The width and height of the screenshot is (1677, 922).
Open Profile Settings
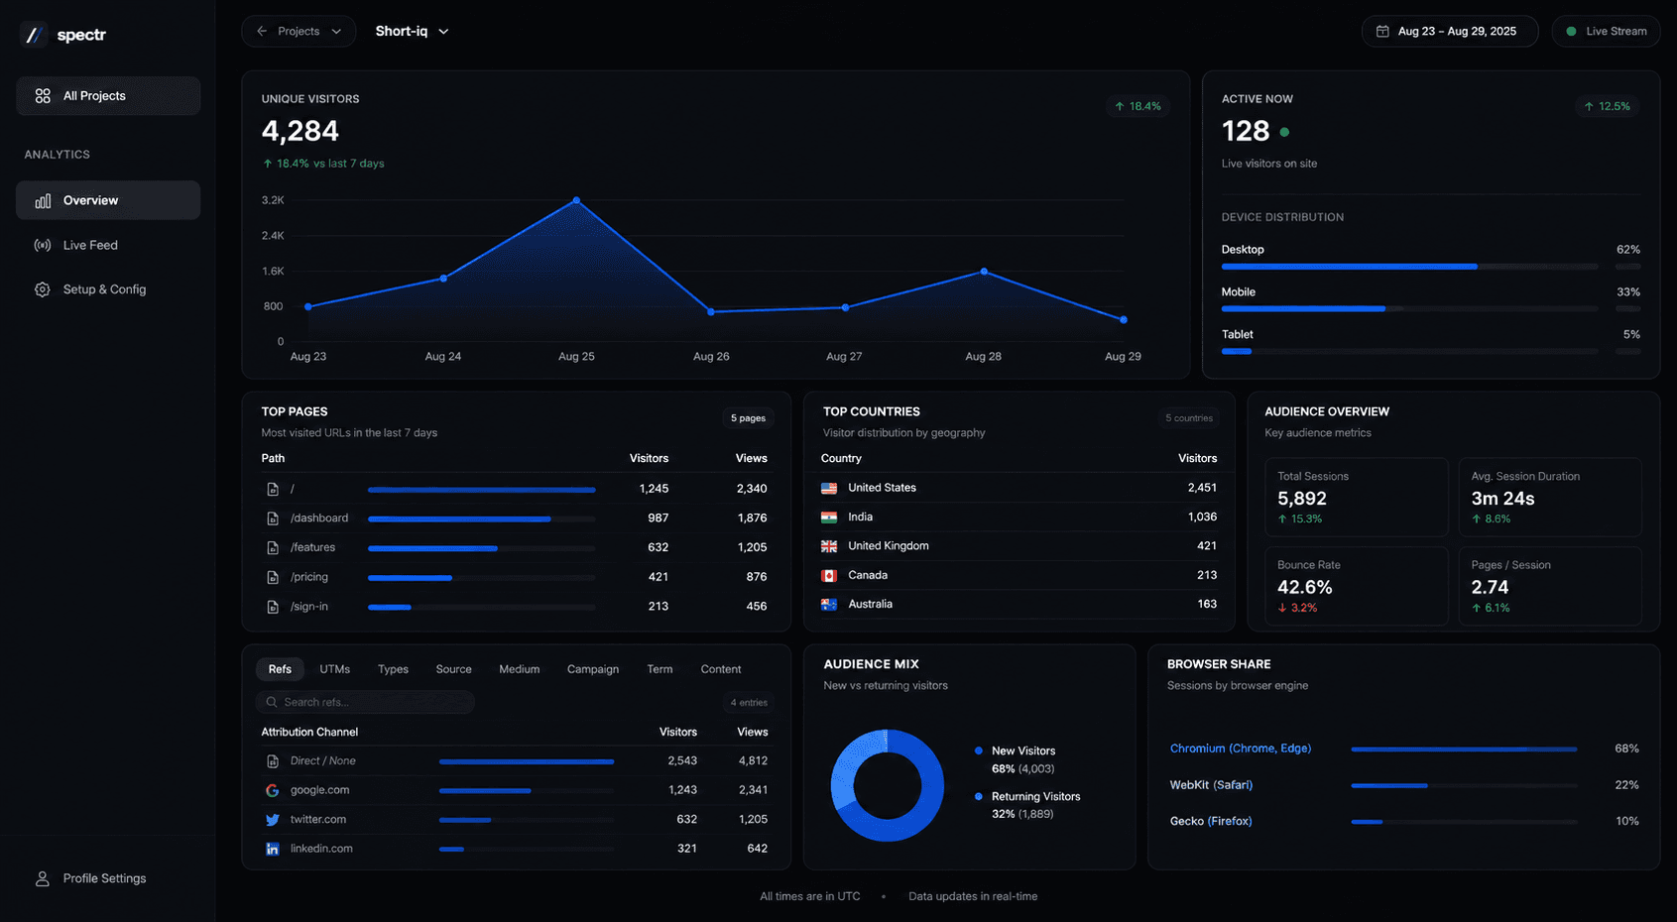(x=108, y=878)
